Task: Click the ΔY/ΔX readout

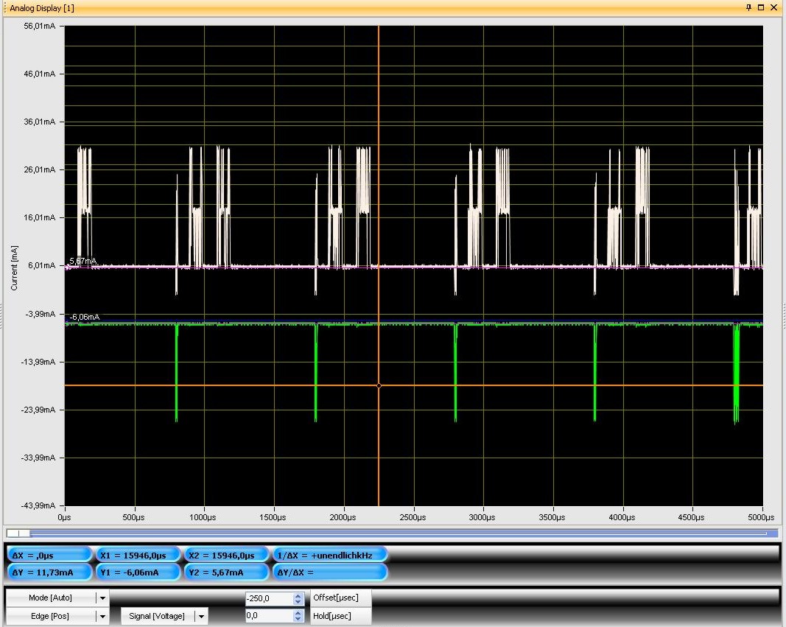Action: click(330, 572)
